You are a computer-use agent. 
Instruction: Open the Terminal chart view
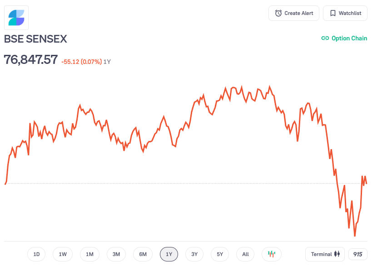(325, 254)
